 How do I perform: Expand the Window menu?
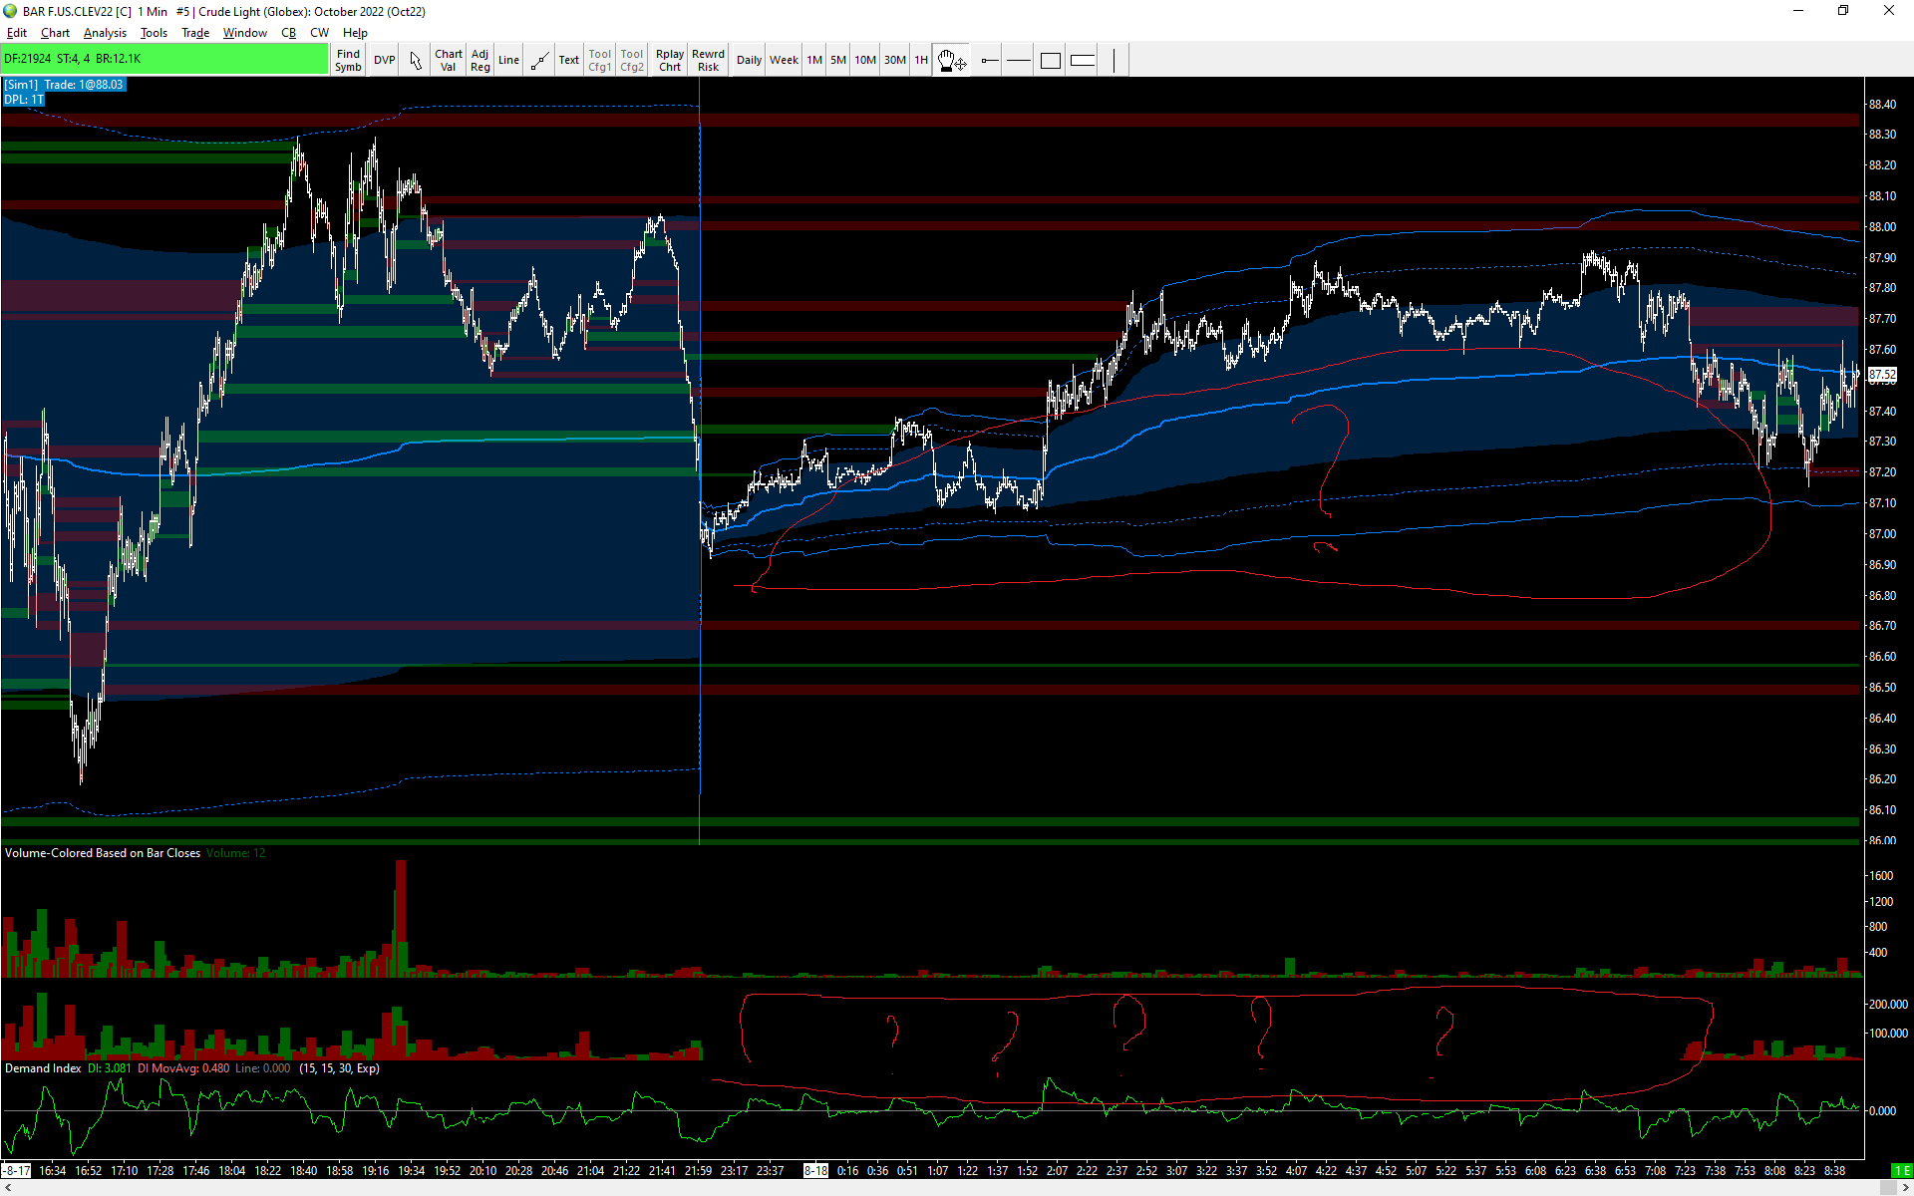tap(244, 33)
